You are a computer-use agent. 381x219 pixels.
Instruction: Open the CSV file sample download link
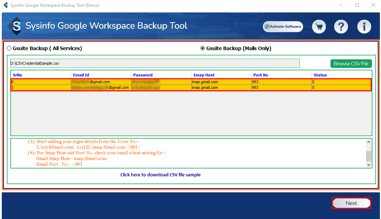(160, 175)
